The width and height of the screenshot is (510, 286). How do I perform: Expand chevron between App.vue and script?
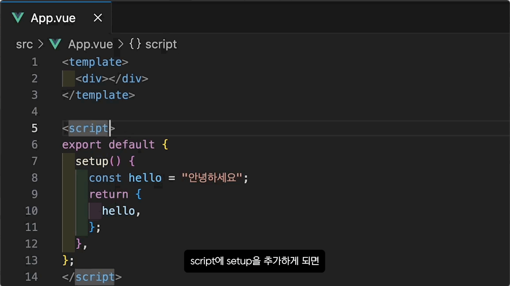click(121, 44)
